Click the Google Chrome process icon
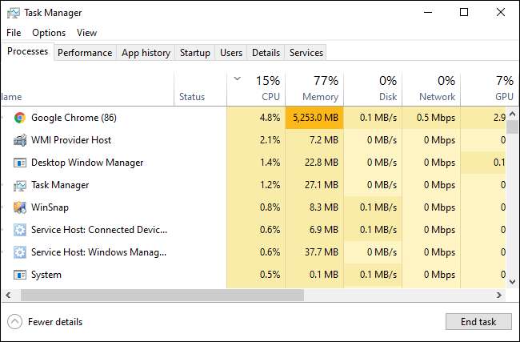520x342 pixels. click(20, 118)
